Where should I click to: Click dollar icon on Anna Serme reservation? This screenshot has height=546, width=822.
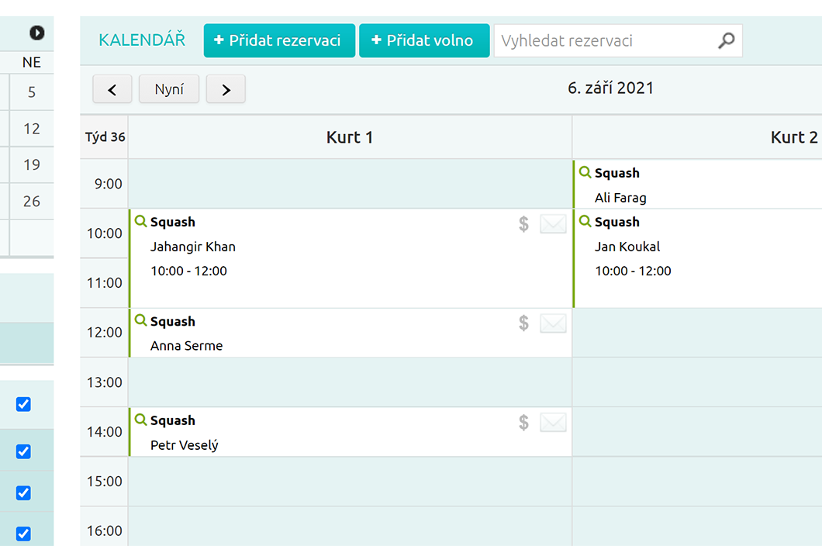524,323
